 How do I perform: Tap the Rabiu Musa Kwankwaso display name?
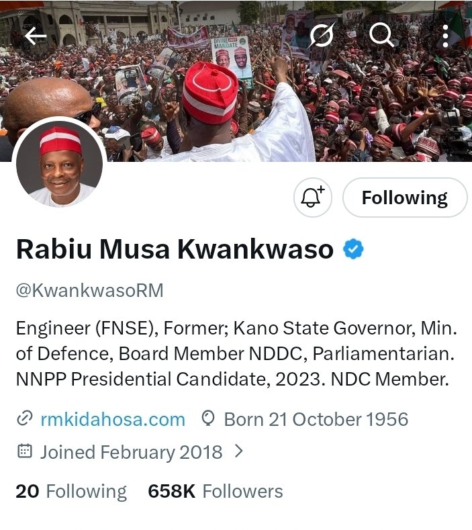coord(175,249)
